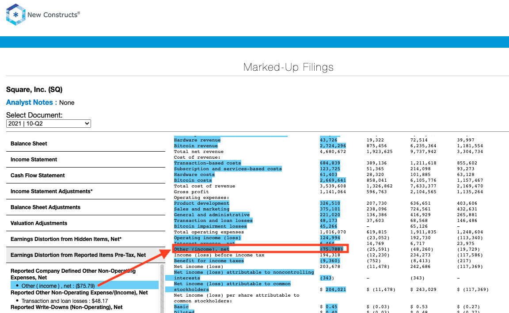509x313 pixels.
Task: Click 'Reported Other Non-Operating Expense/(Income), Net' heading
Action: tap(79, 293)
